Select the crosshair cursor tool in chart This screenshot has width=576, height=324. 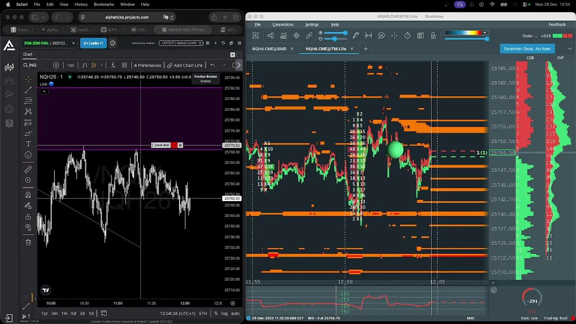pyautogui.click(x=28, y=79)
